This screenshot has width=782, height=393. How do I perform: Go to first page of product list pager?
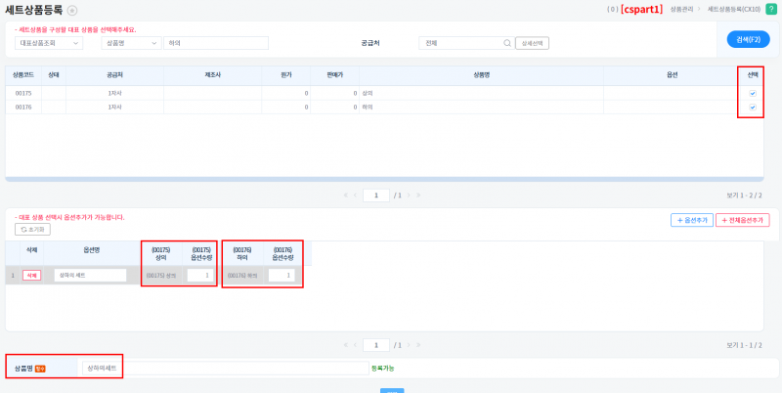coord(346,196)
